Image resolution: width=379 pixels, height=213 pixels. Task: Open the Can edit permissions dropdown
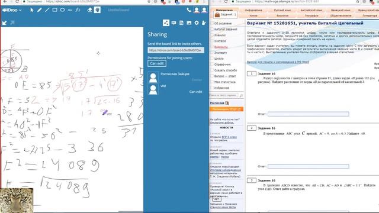(x=157, y=63)
